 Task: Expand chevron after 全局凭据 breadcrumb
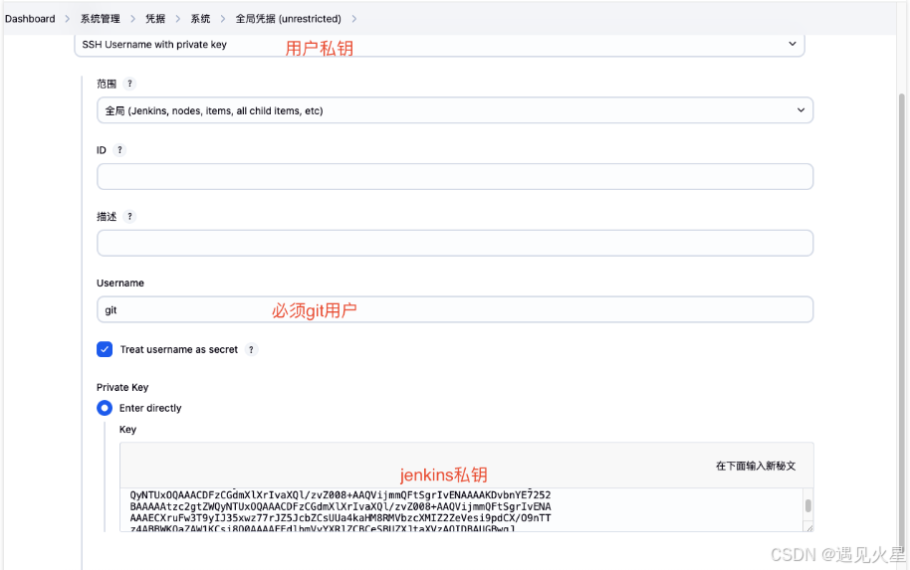pyautogui.click(x=353, y=19)
